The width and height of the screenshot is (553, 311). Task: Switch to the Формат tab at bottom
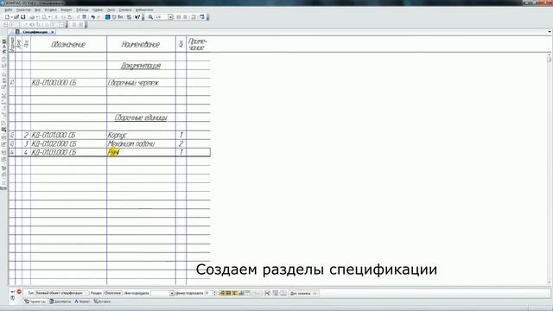[x=83, y=301]
